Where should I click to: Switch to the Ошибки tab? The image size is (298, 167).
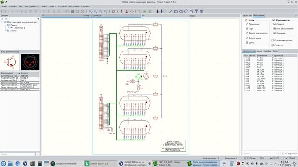(x=267, y=51)
